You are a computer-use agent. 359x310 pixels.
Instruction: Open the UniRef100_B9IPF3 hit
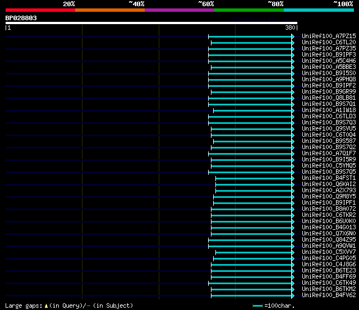[x=329, y=55]
